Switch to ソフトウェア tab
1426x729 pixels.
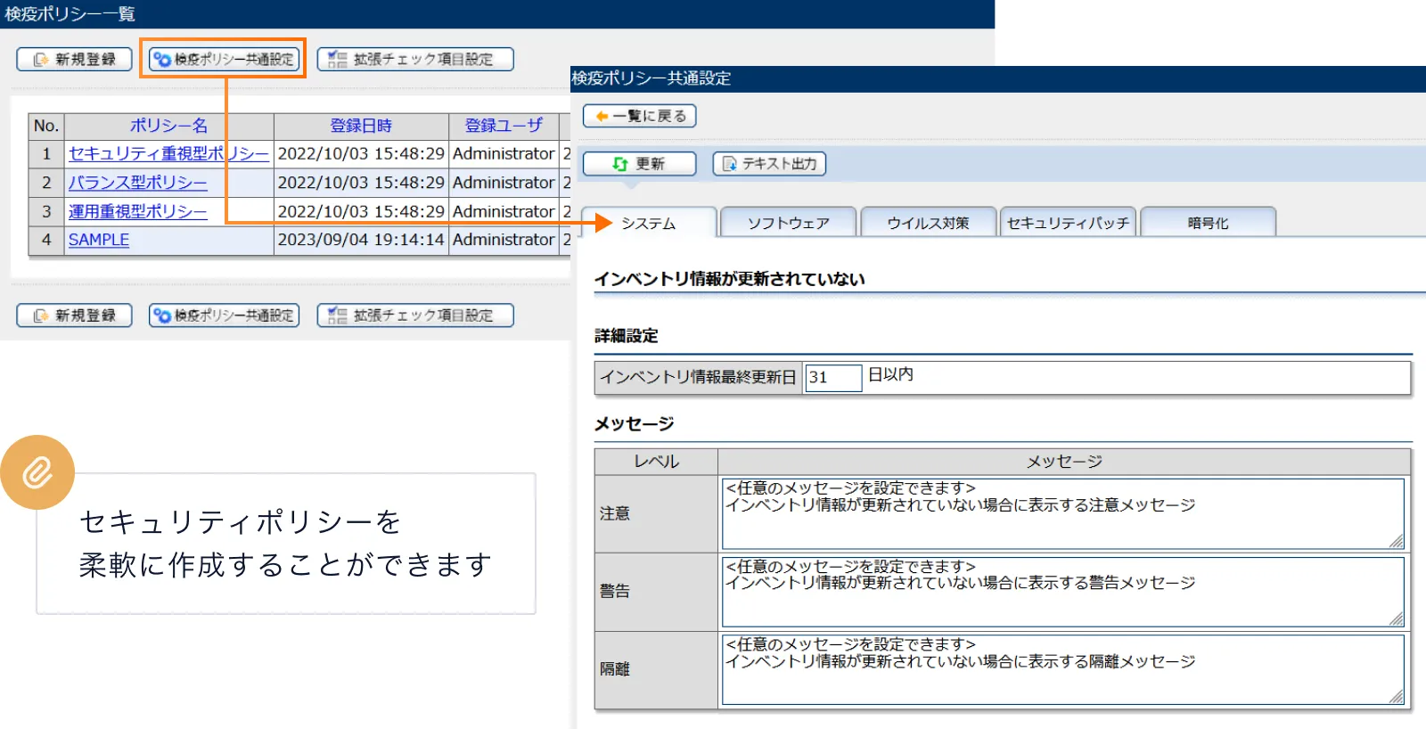[x=788, y=223]
